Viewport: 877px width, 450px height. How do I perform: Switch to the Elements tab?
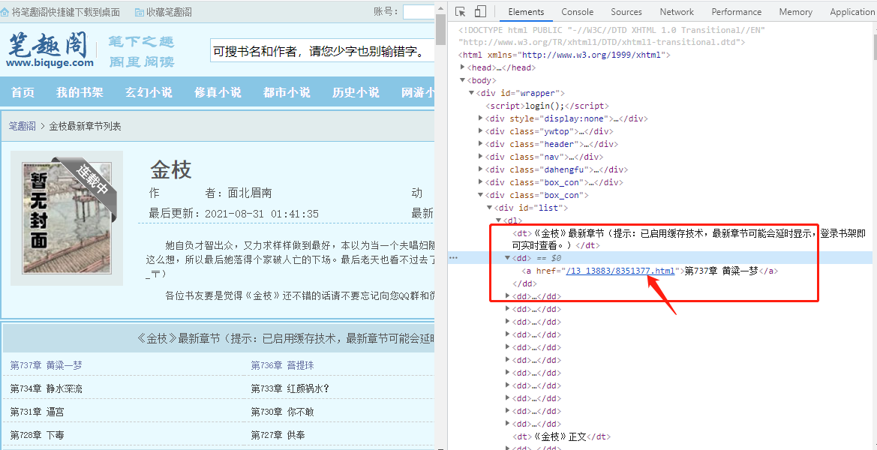526,12
